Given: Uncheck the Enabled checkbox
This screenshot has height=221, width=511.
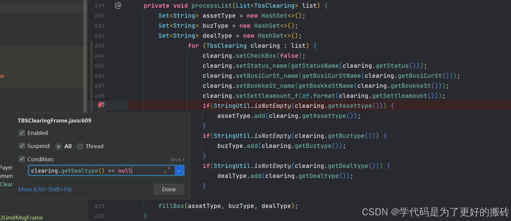Looking at the screenshot, I should coord(22,133).
